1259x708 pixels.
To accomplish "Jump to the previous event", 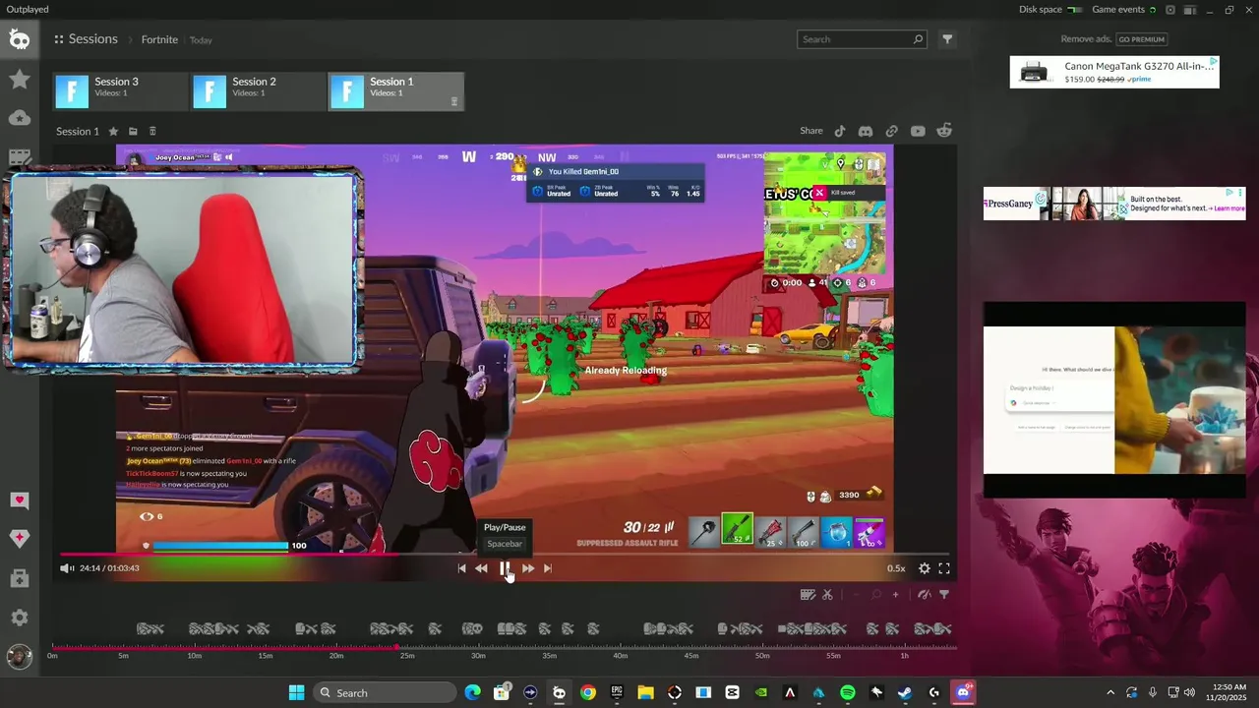I will pos(462,567).
